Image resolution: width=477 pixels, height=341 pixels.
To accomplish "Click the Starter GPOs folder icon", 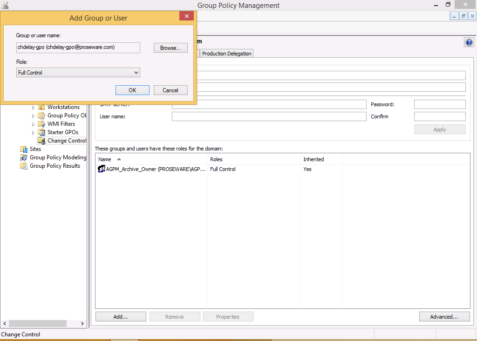I will point(41,132).
